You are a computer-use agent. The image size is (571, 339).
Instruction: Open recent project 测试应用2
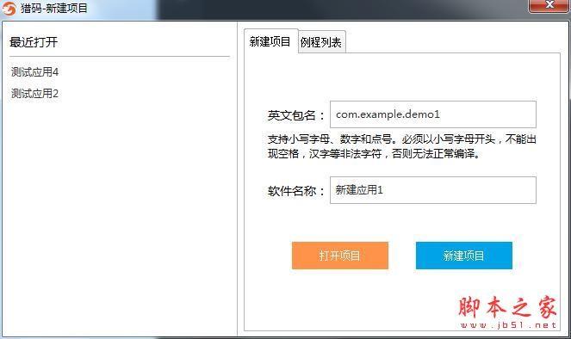tap(35, 94)
